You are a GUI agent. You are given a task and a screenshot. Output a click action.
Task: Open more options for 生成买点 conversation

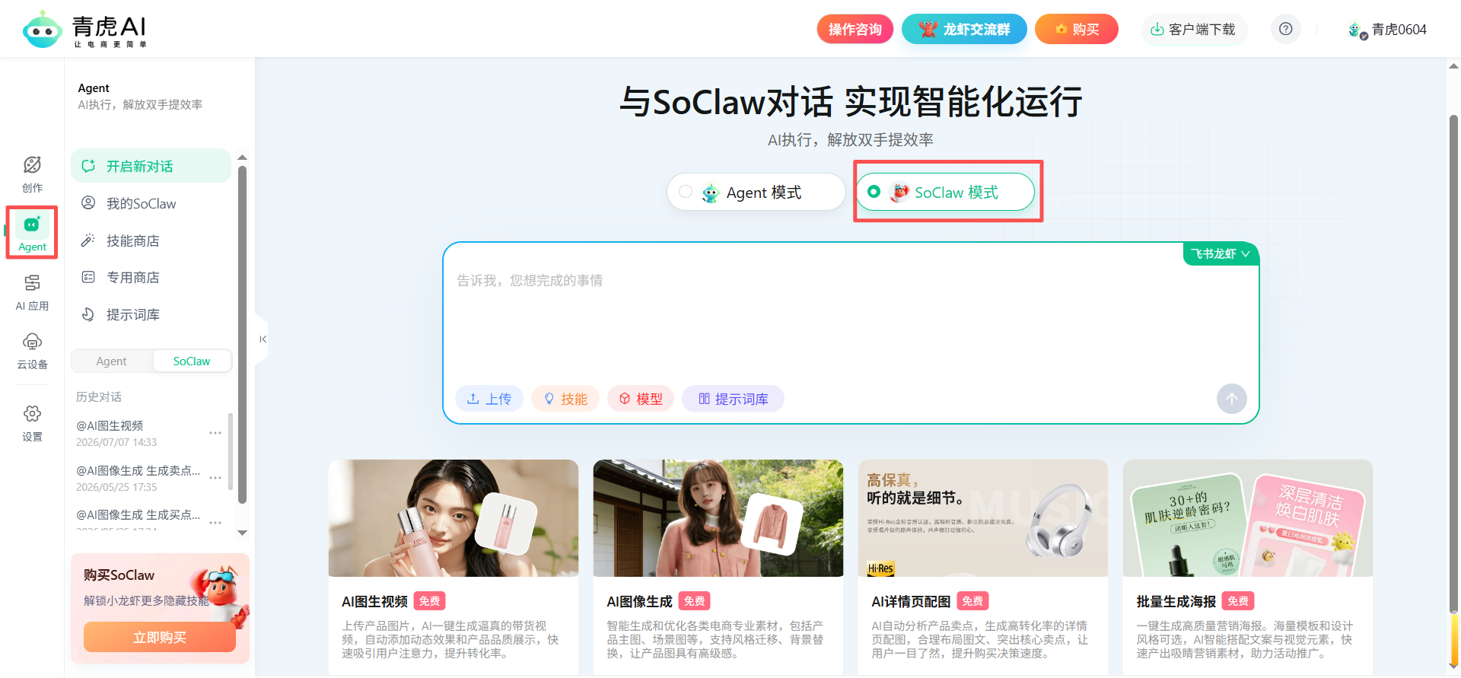pyautogui.click(x=215, y=522)
